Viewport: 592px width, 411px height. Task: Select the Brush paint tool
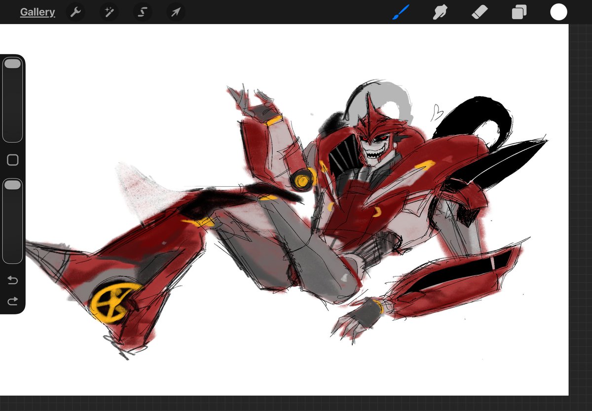(x=401, y=12)
